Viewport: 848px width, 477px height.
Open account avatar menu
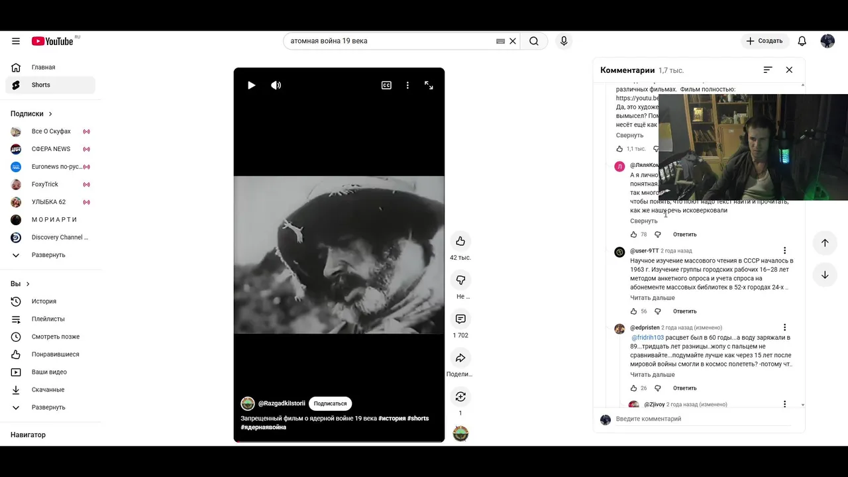[827, 41]
